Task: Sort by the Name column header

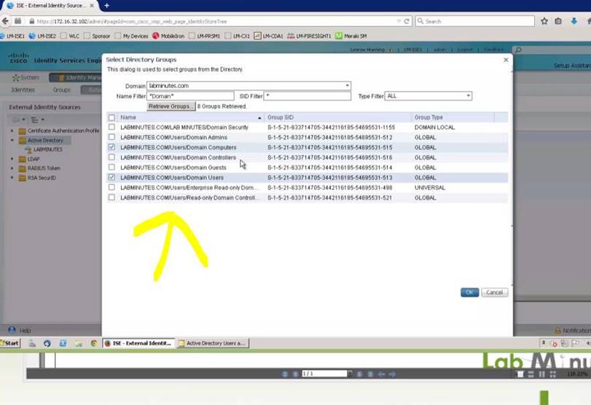Action: (191, 117)
